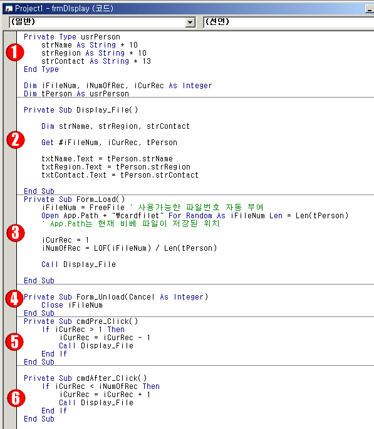Click the red number 3 marker
Screen dimensions: 374x429
16,233
